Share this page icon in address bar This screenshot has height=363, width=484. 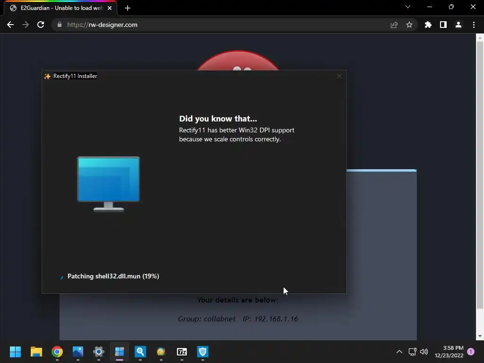pos(394,25)
